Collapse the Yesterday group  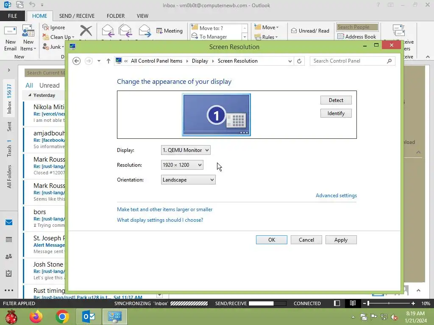30,95
